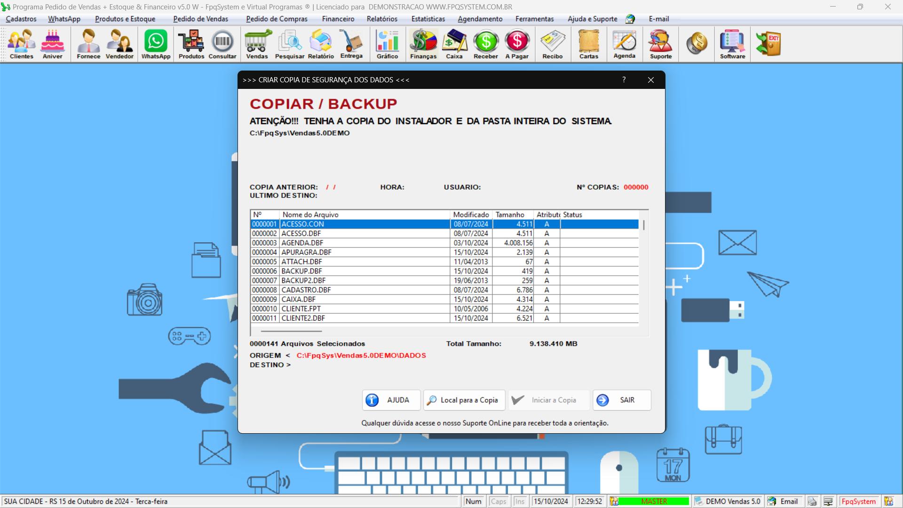Viewport: 903px width, 508px height.
Task: Open the Entrega delivery icon
Action: pyautogui.click(x=351, y=44)
